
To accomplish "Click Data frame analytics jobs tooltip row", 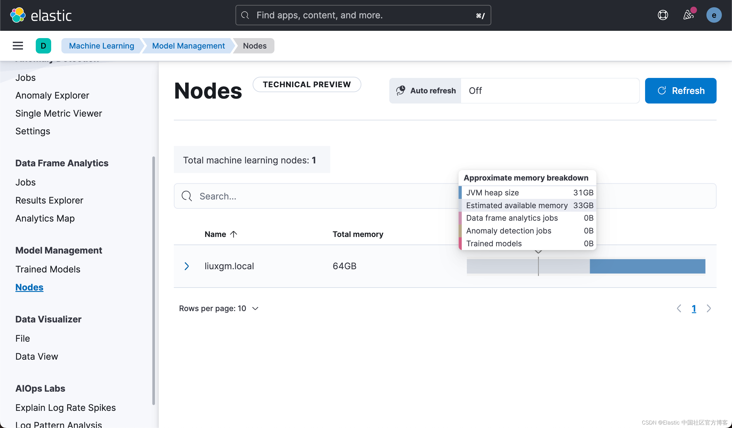I will pyautogui.click(x=527, y=218).
